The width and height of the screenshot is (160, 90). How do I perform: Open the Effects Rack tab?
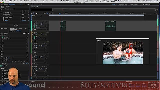click(13, 29)
